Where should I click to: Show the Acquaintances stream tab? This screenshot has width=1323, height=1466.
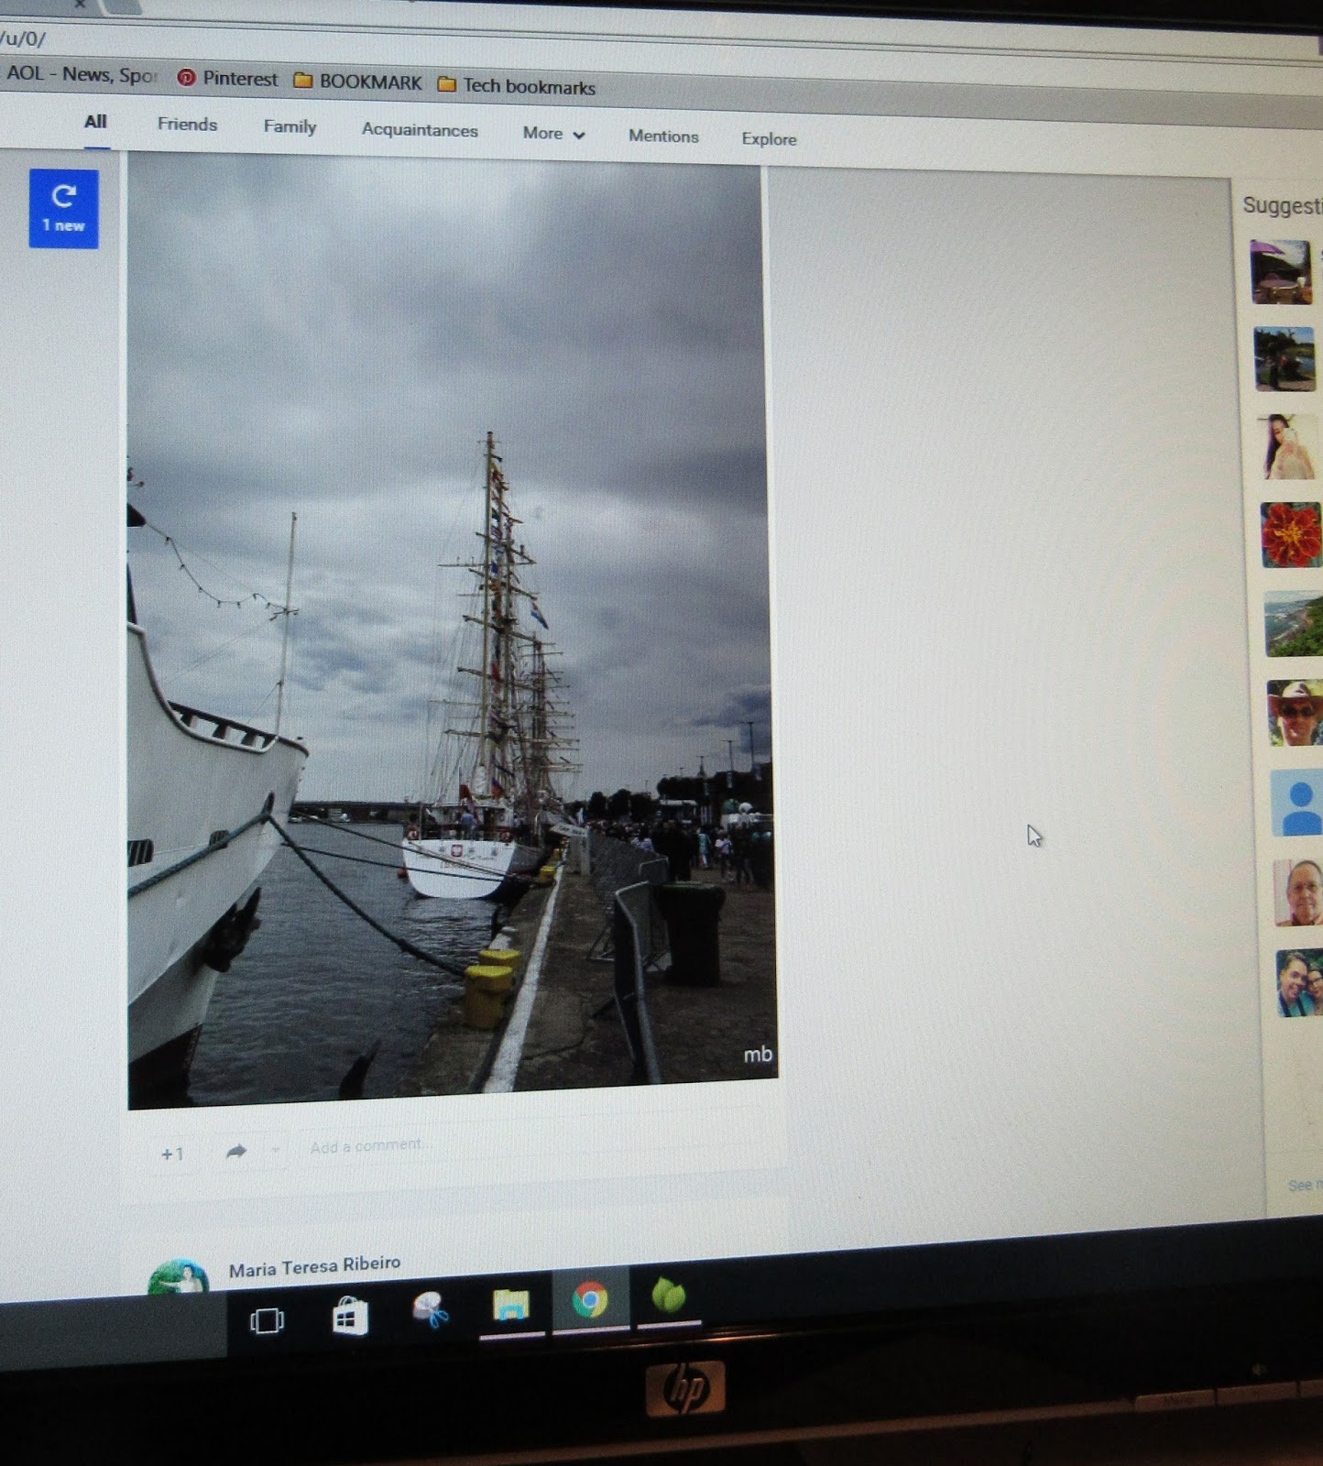[420, 130]
